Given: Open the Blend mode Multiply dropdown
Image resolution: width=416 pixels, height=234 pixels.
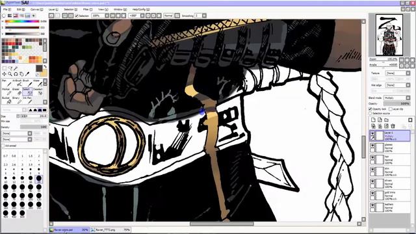Looking at the screenshot, I should tap(397, 98).
